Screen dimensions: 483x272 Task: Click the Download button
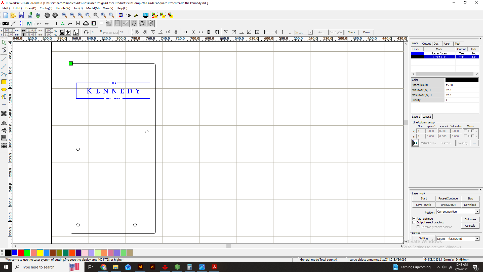470,205
